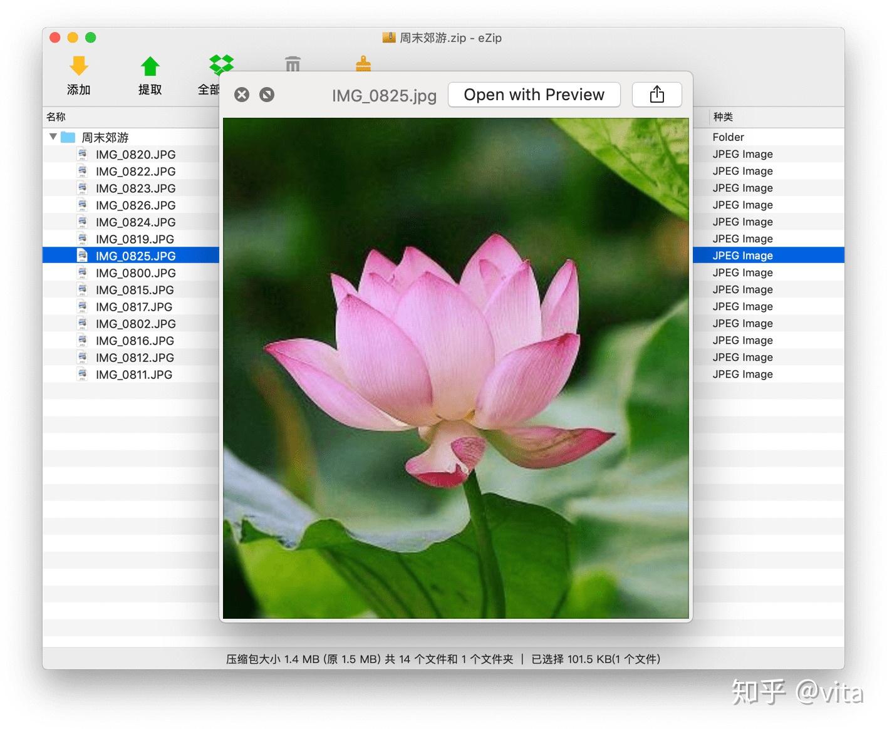Click the share icon button in preview

tap(657, 95)
